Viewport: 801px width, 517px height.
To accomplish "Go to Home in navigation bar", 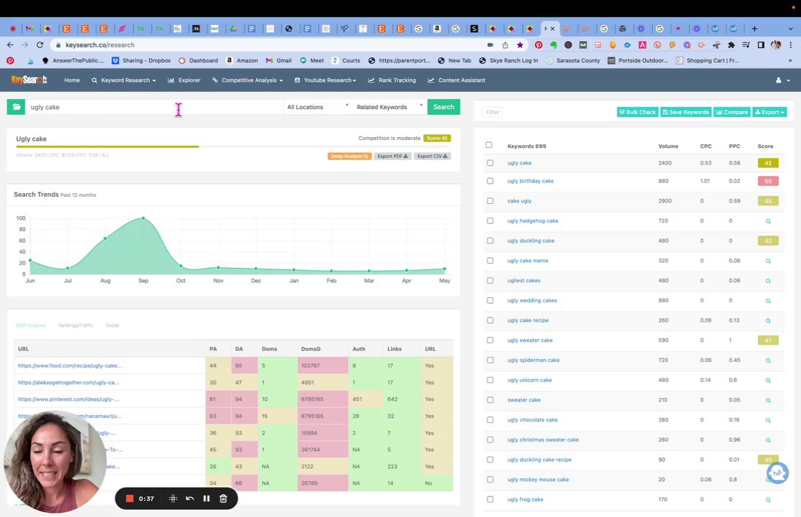I will pos(72,80).
